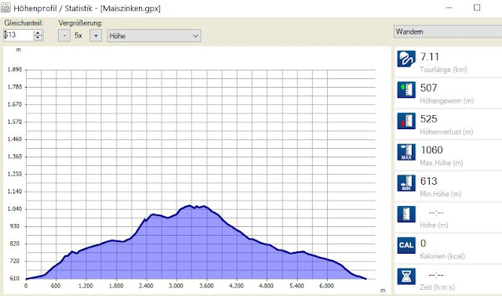This screenshot has height=296, width=502.
Task: Click the 6.000 x-axis distance label
Action: click(326, 286)
